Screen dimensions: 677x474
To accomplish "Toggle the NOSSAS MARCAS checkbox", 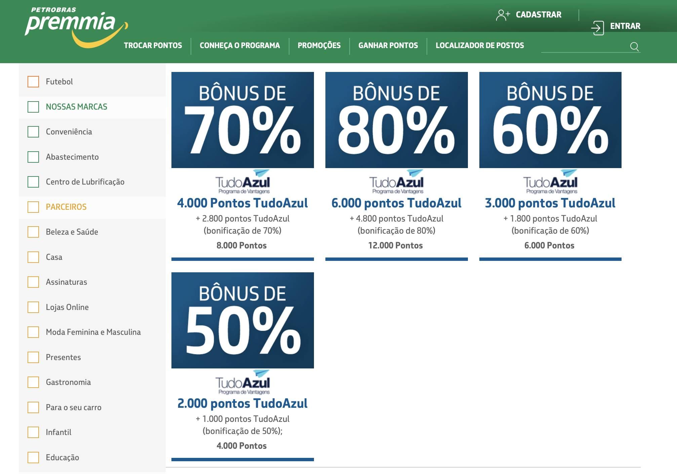I will tap(33, 107).
